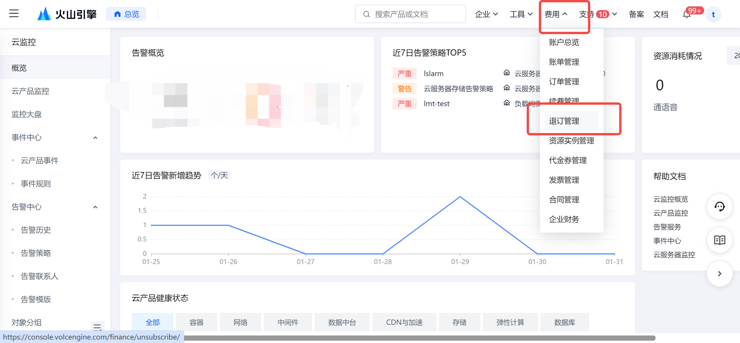Collapse the 告警中心 sidebar section
The width and height of the screenshot is (740, 343).
(95, 207)
